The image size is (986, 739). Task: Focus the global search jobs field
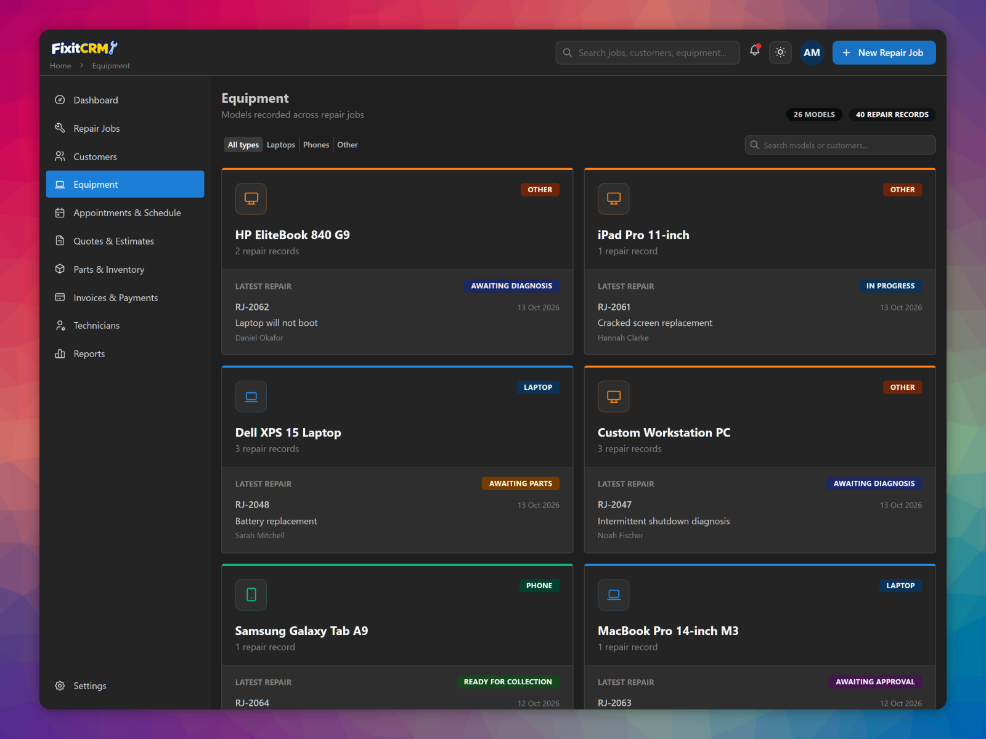(x=648, y=52)
